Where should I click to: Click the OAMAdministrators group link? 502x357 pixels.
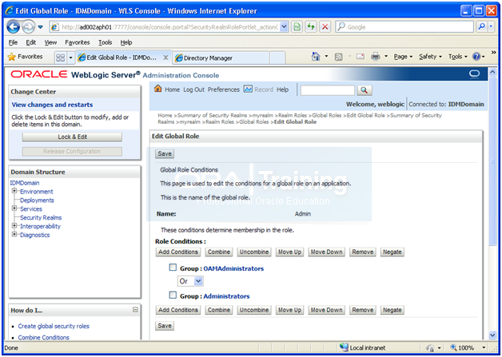coord(233,268)
